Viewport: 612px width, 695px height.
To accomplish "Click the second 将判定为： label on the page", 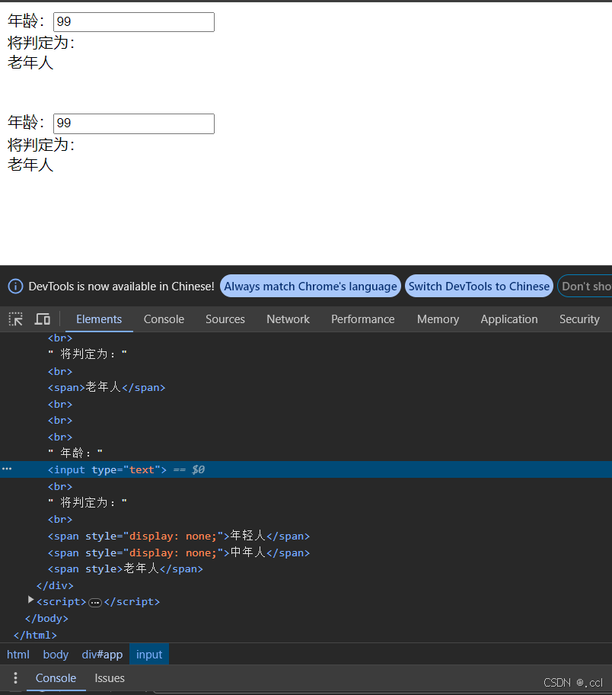I will pos(42,145).
